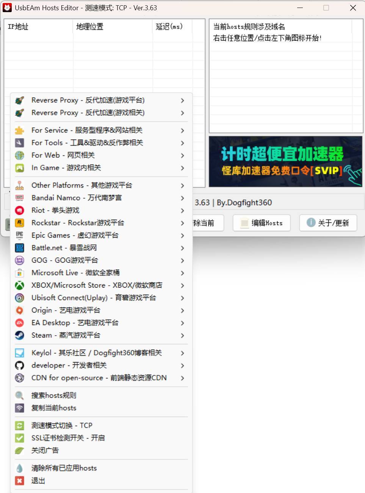Expand Reverse Proxy 游戏相关 submenu arrow
The image size is (365, 493).
coord(182,113)
